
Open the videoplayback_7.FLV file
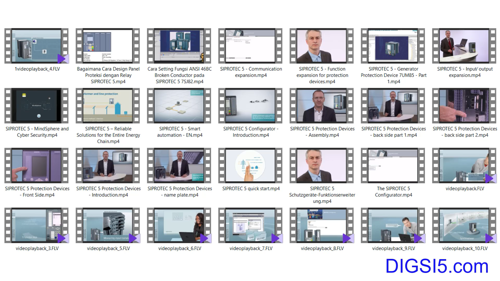tap(250, 226)
